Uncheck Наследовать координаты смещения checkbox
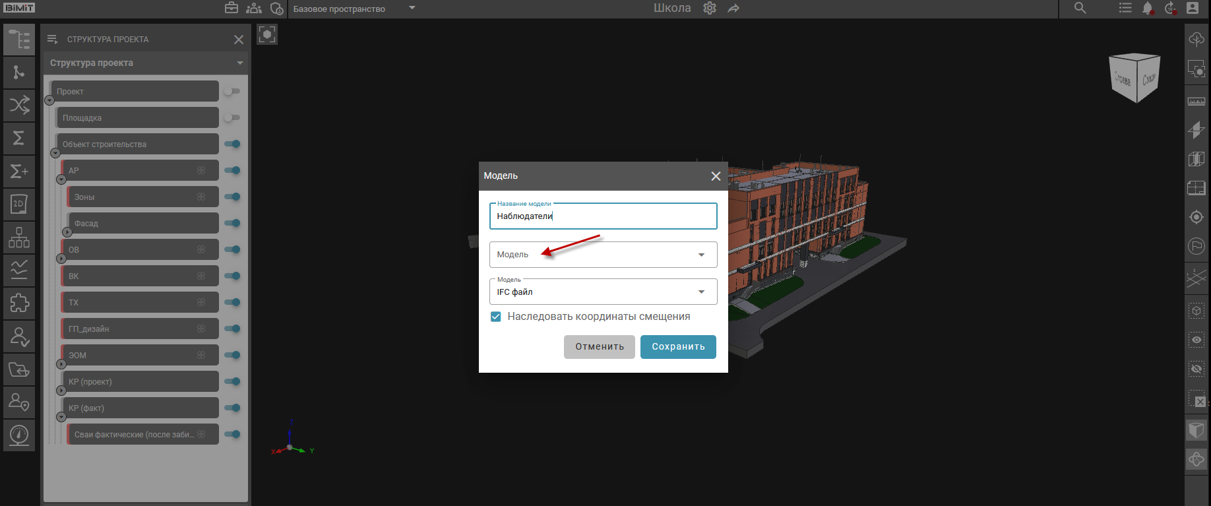The width and height of the screenshot is (1211, 506). [496, 317]
